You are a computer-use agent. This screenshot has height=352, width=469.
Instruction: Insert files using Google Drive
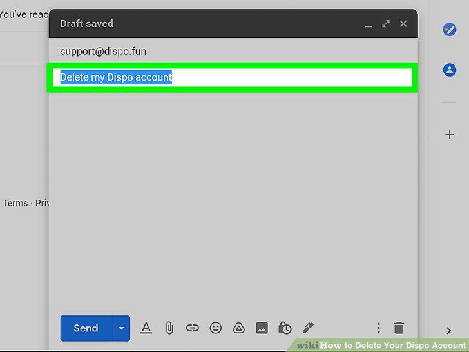(238, 328)
